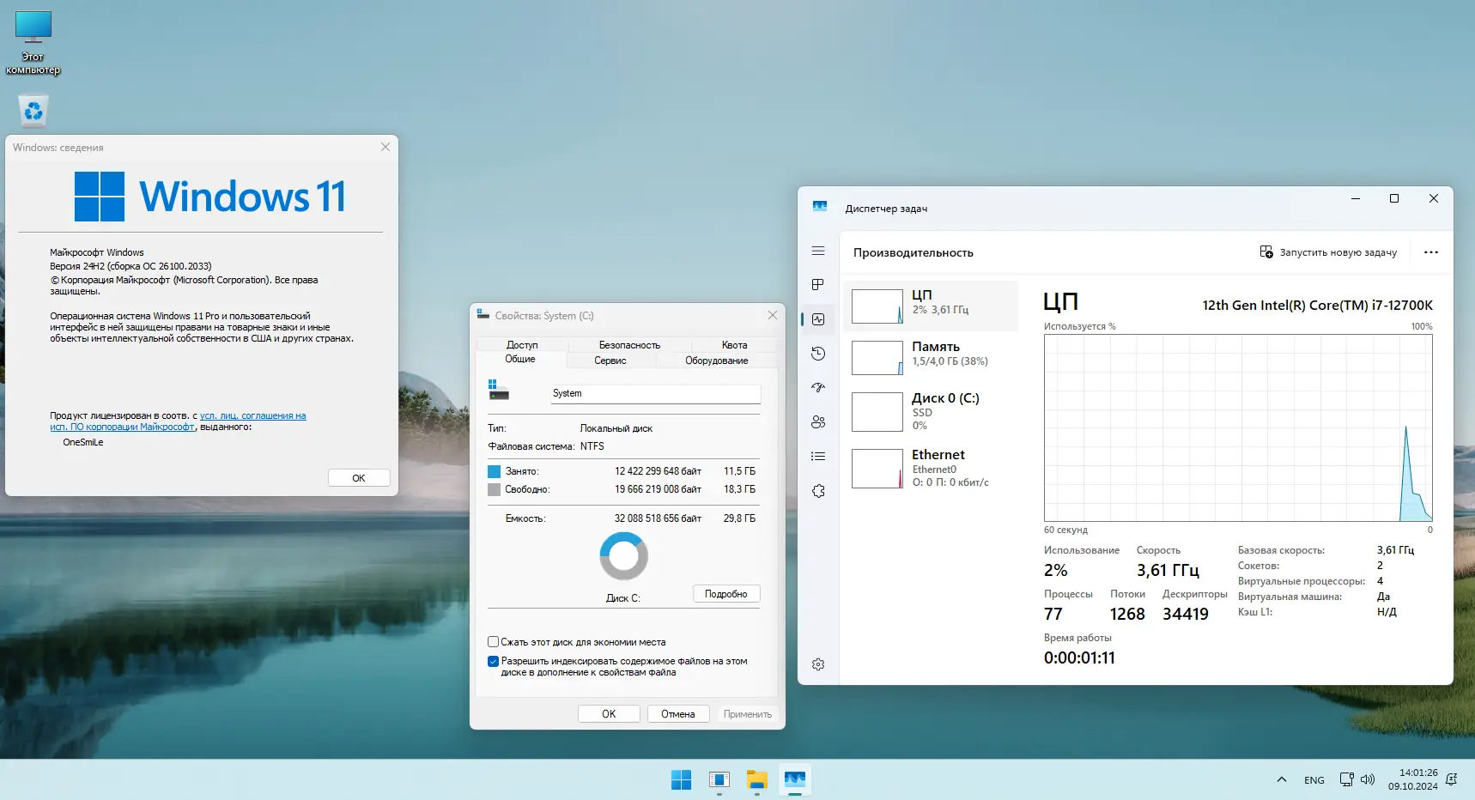
Task: Click the CPU usage graph area
Action: [x=1238, y=427]
